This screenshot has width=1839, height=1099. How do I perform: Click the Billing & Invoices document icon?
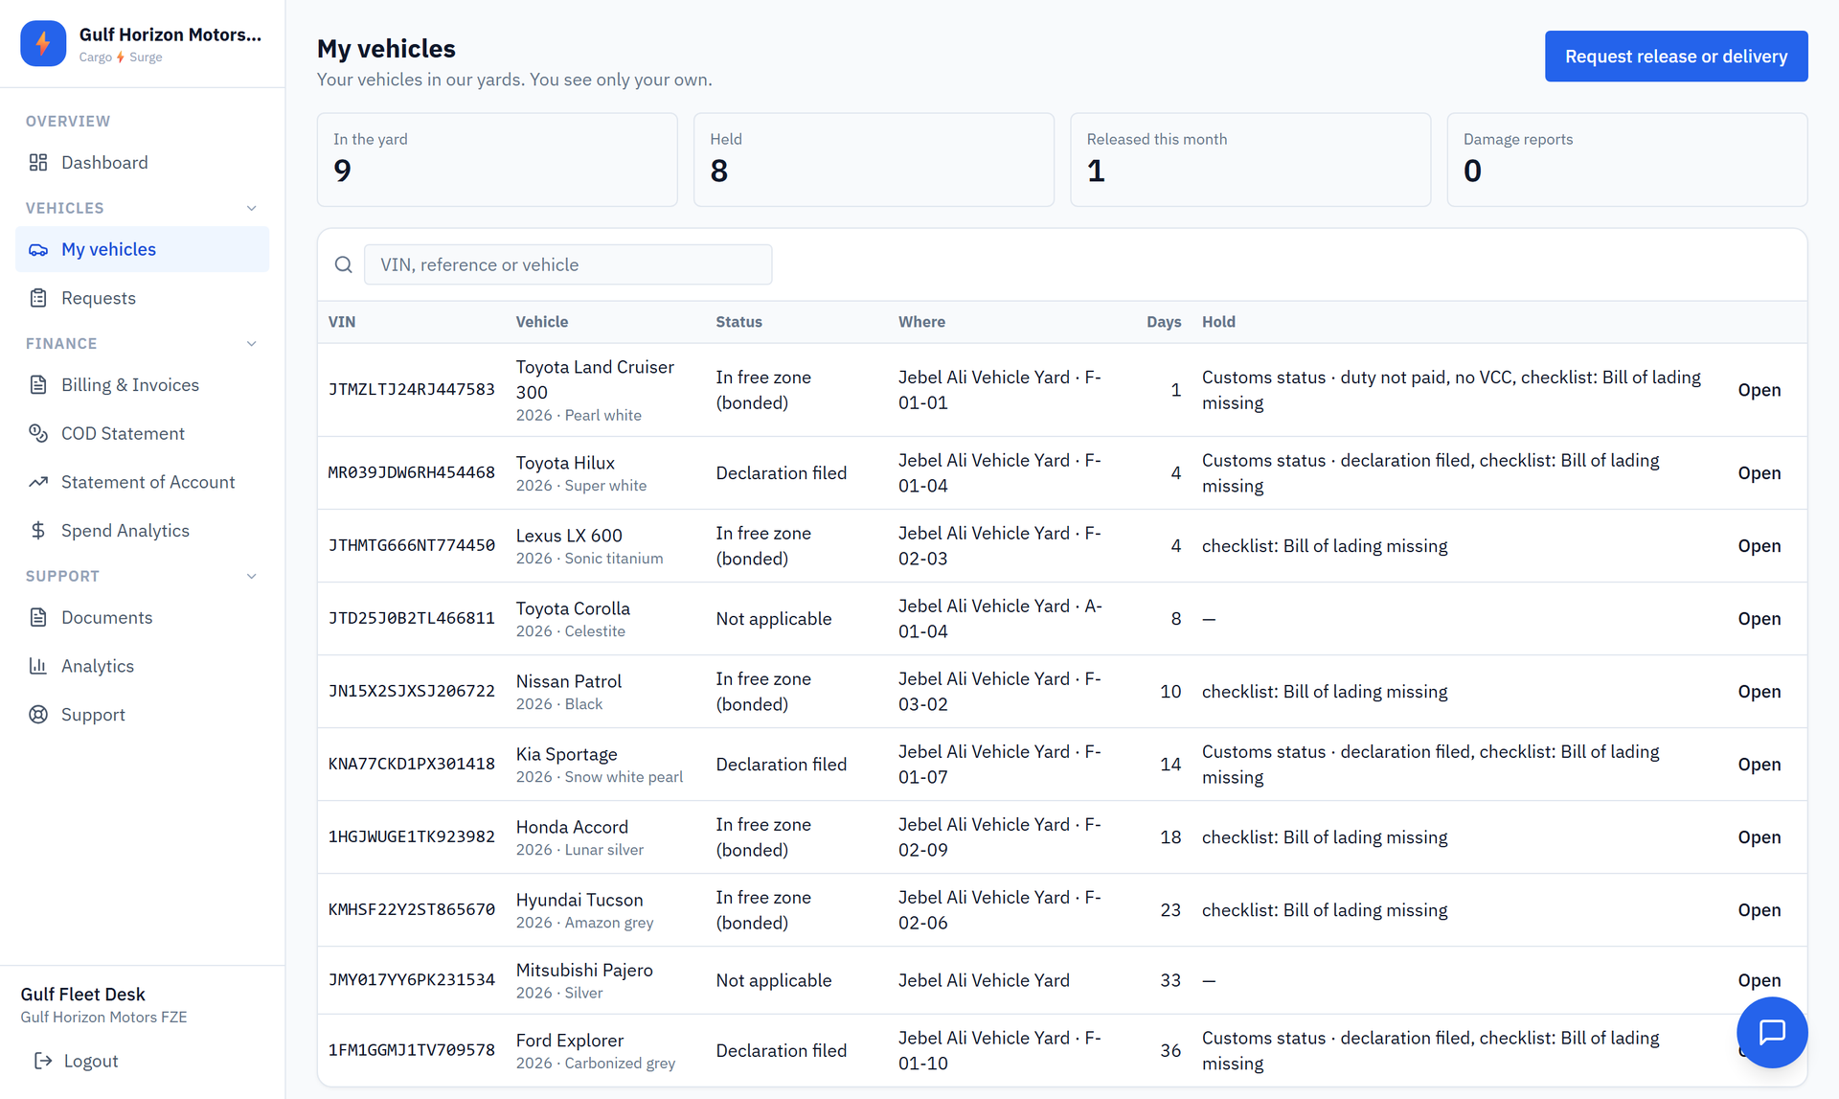coord(38,385)
